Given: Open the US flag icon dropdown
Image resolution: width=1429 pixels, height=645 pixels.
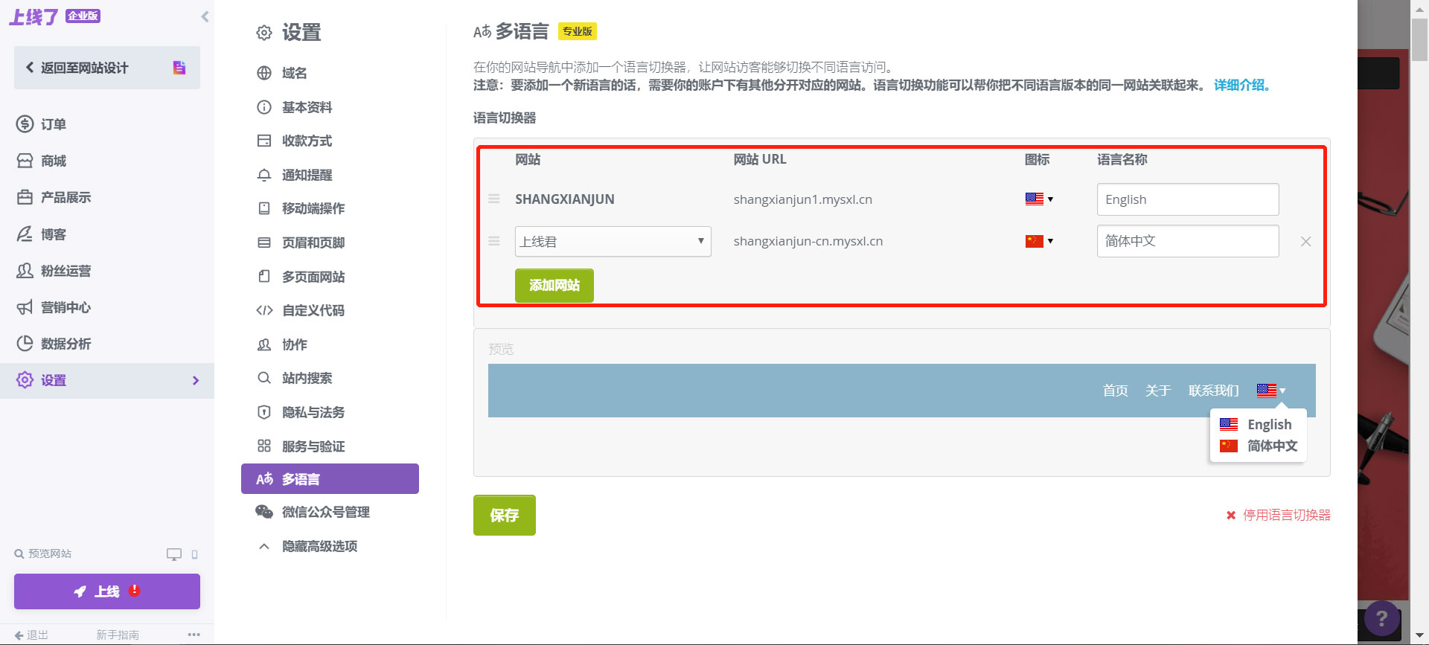Looking at the screenshot, I should click(1039, 199).
